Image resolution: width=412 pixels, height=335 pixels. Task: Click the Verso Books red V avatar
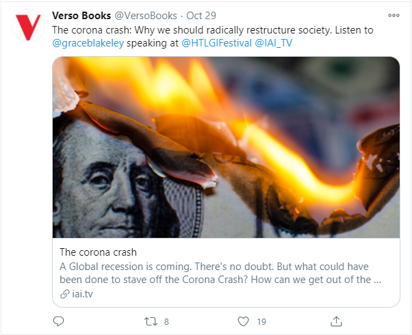28,26
